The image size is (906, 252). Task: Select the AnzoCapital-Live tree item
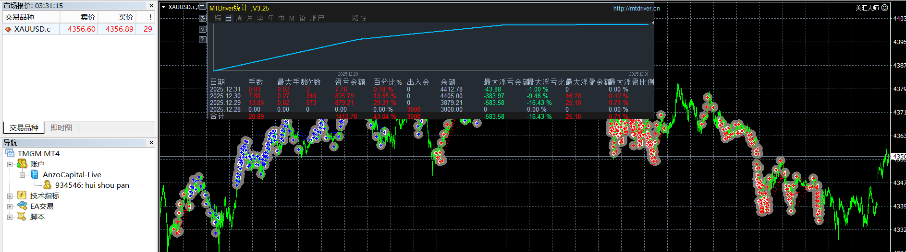(72, 174)
